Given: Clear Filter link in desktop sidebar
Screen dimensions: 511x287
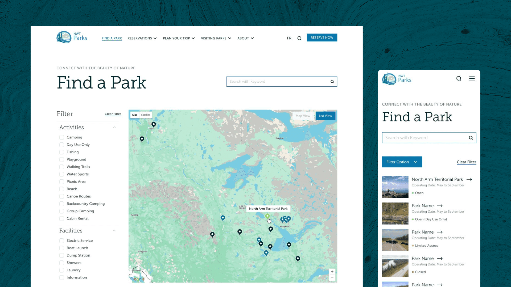Looking at the screenshot, I should pos(113,114).
